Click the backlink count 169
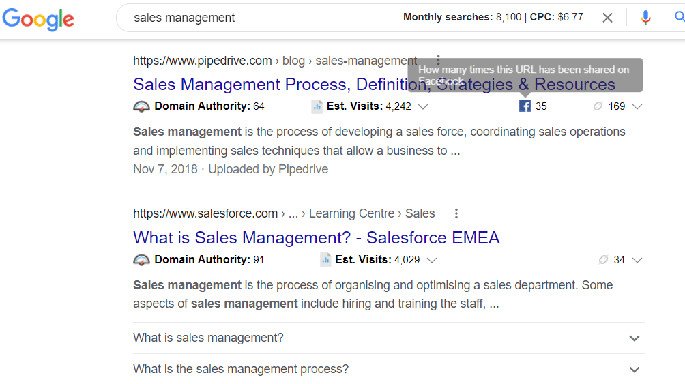This screenshot has height=384, width=685. (616, 106)
